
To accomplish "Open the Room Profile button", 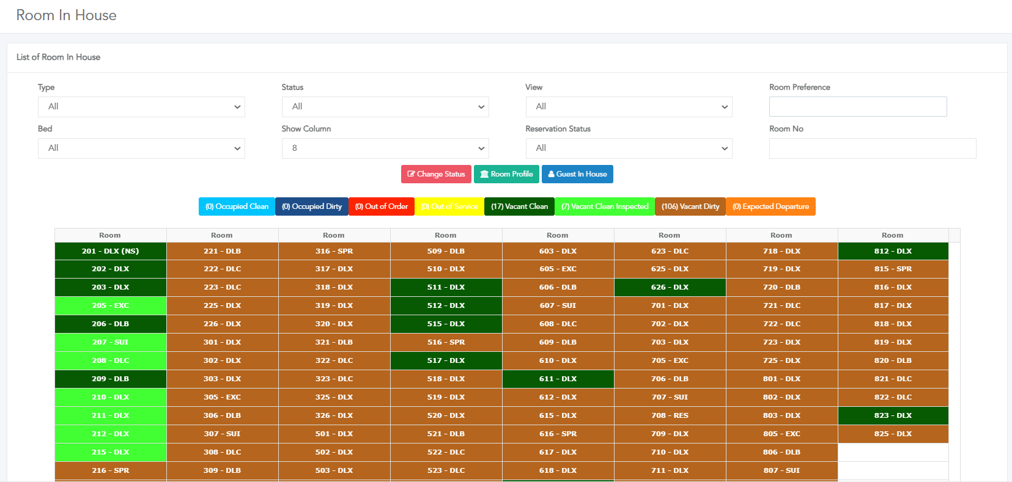I will (506, 174).
